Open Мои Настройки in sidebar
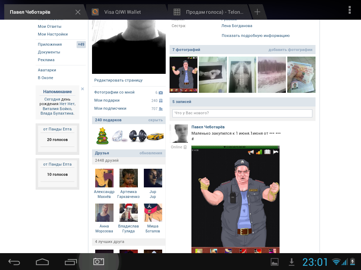Screen dimensions: 361x270 pyautogui.click(x=53, y=34)
